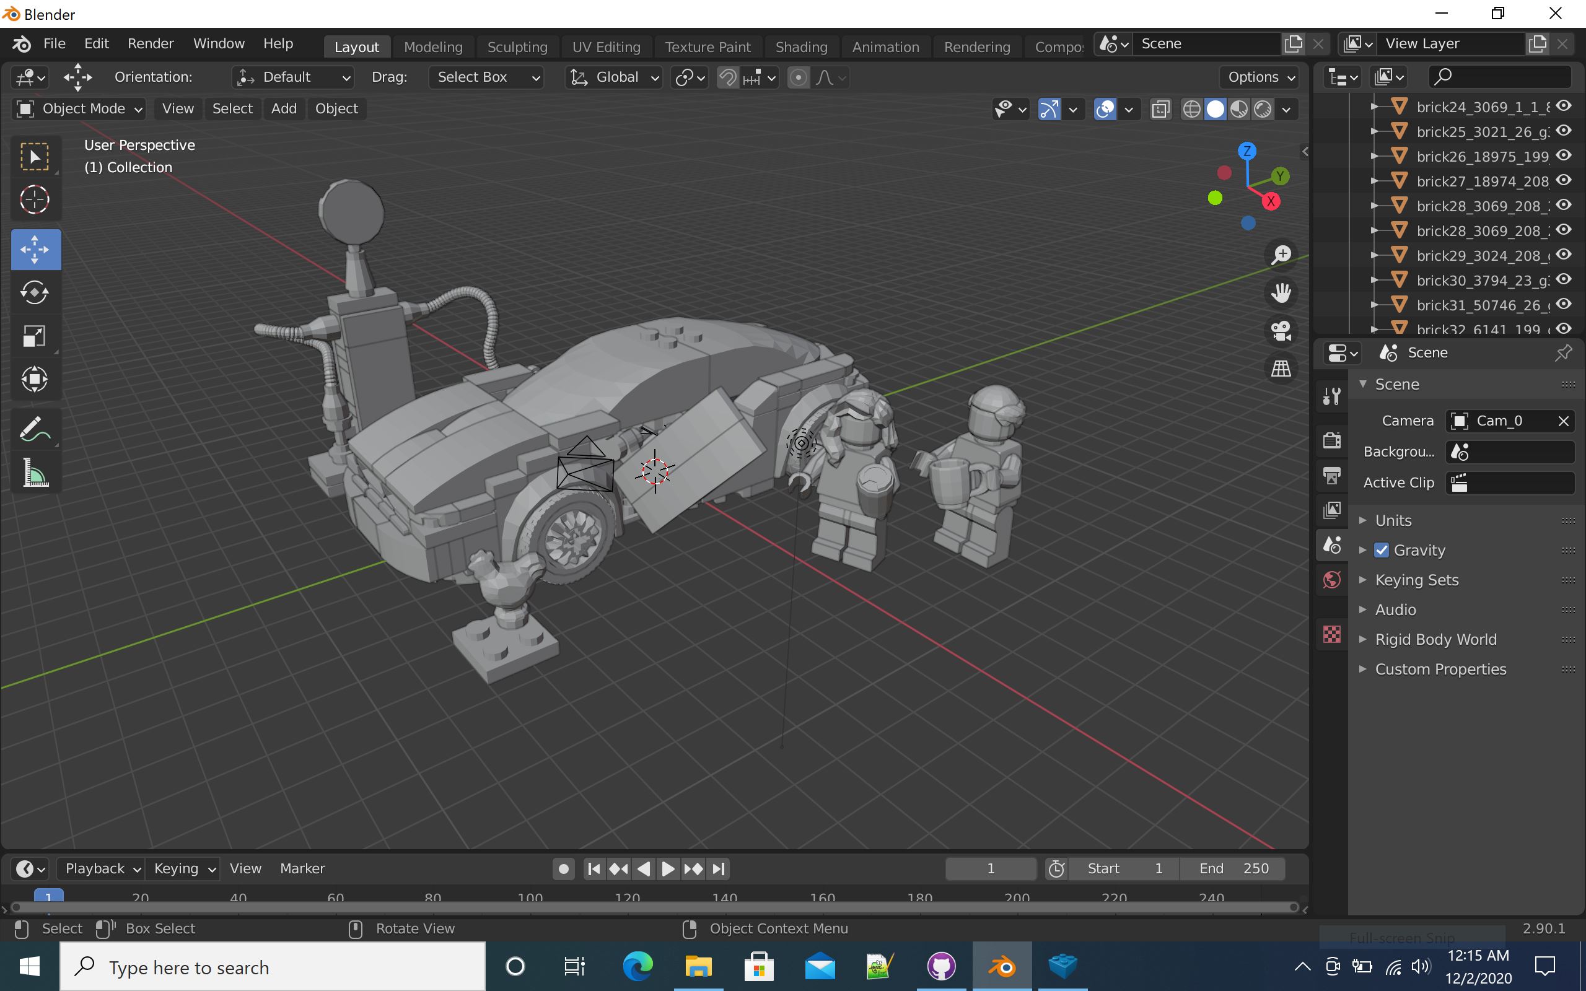The image size is (1586, 991).
Task: Select wireframe viewport shading
Action: pyautogui.click(x=1191, y=110)
